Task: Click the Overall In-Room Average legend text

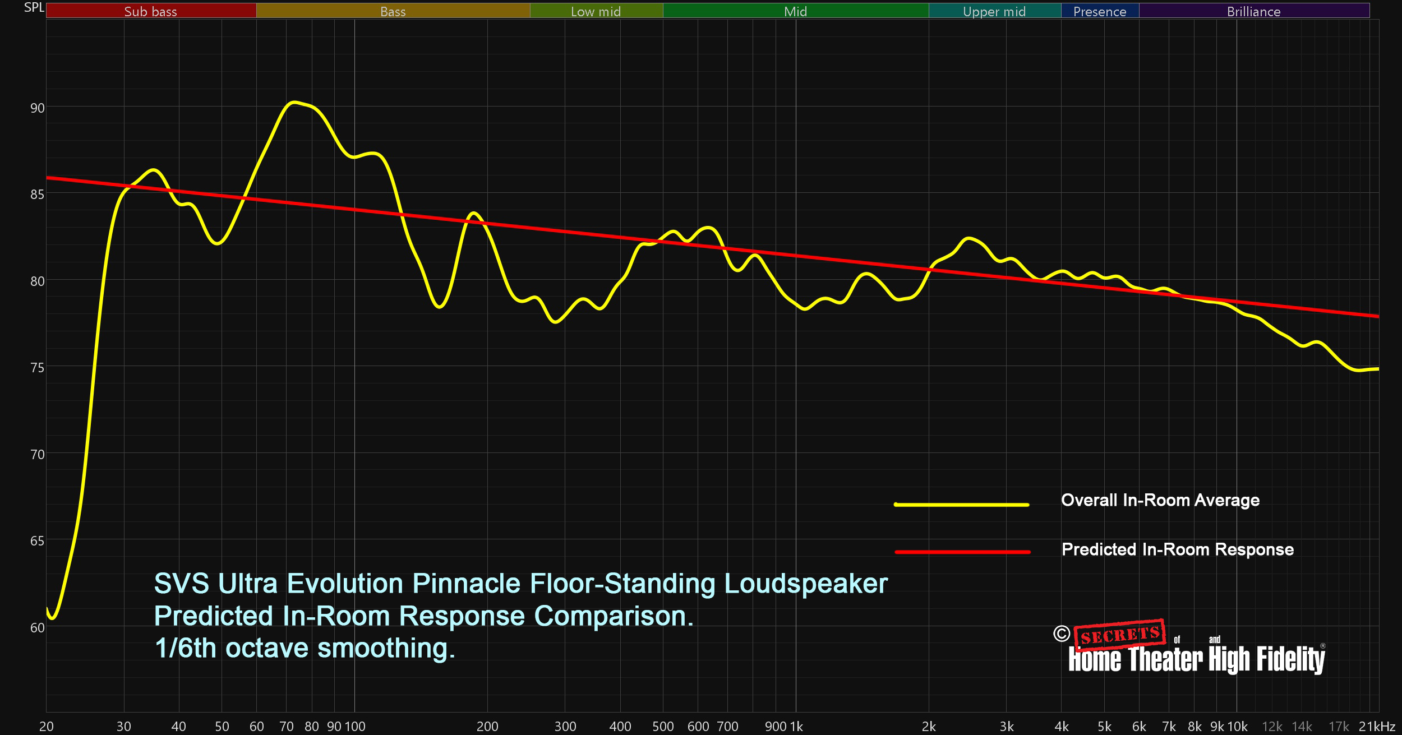Action: [1160, 500]
